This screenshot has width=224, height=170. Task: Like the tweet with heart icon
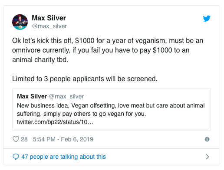coord(16,139)
